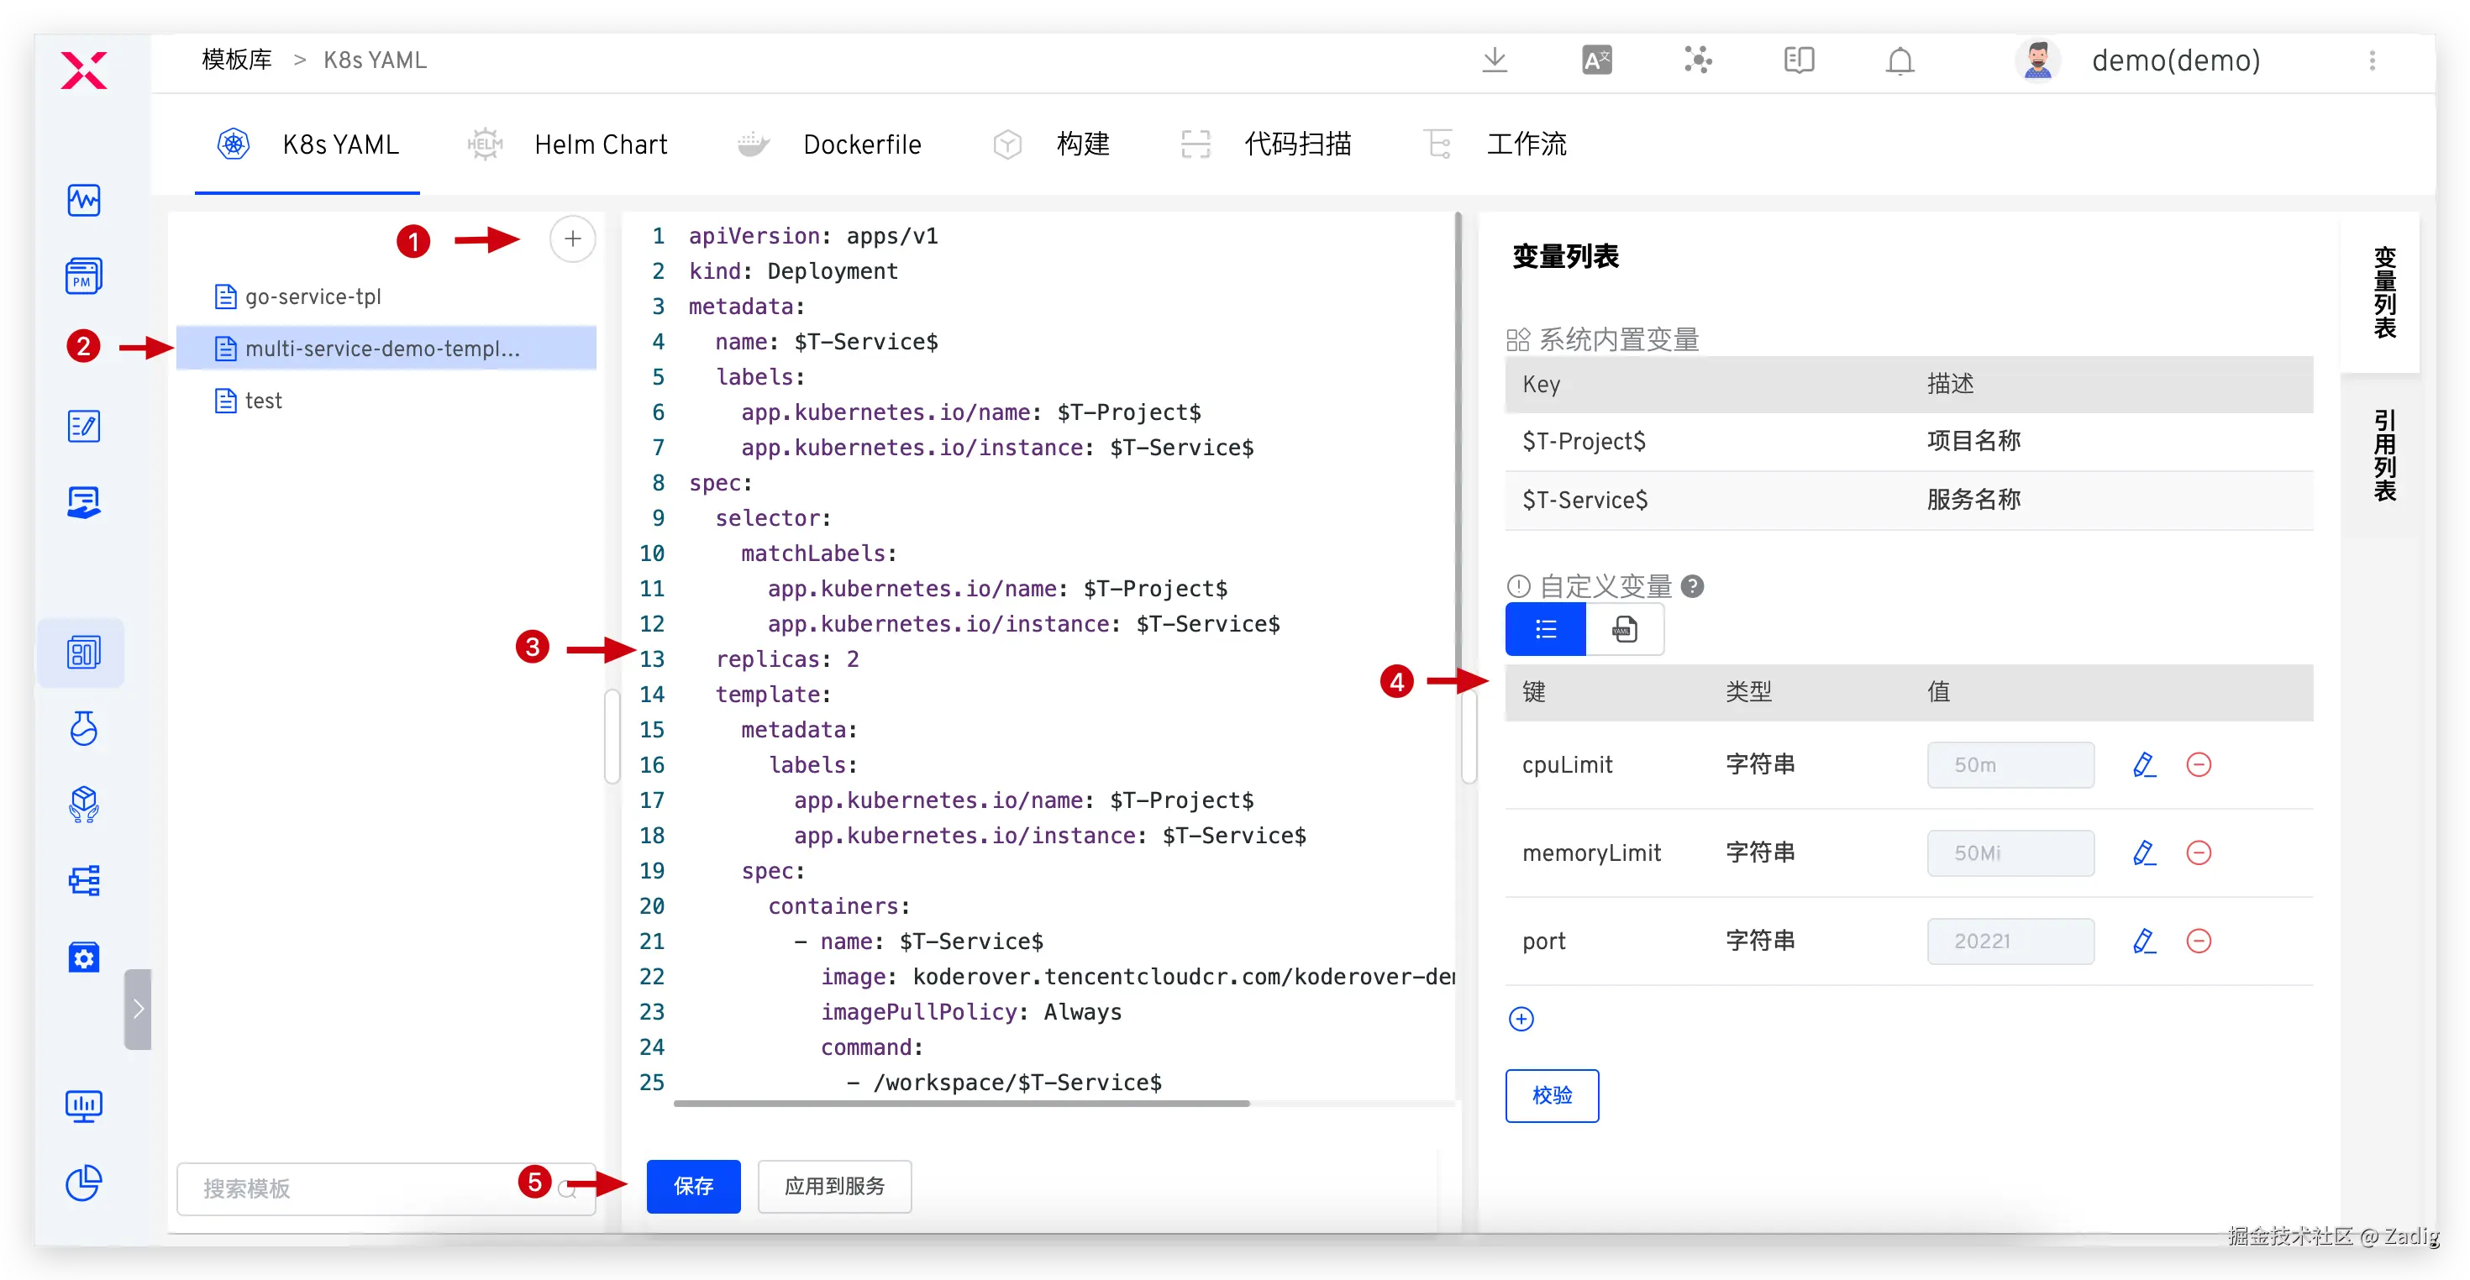This screenshot has width=2470, height=1280.
Task: Switch custom variables to list view
Action: tap(1546, 629)
